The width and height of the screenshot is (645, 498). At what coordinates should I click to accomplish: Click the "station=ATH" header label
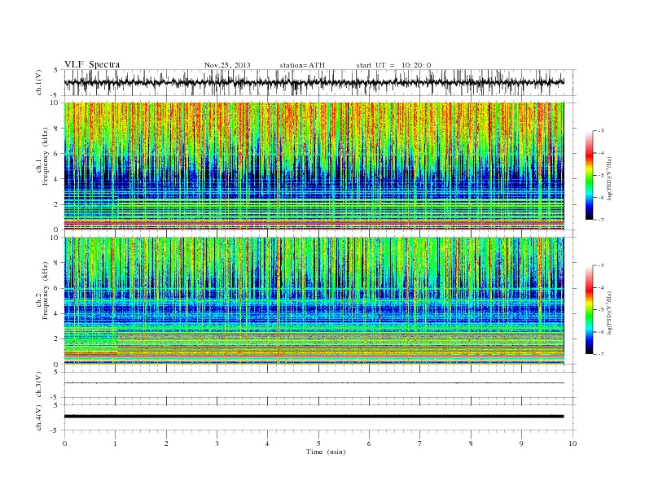[302, 65]
